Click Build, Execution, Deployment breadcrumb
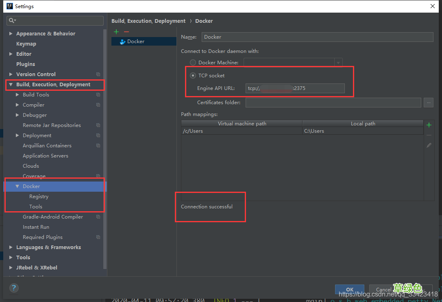Image resolution: width=442 pixels, height=302 pixels. pos(148,21)
